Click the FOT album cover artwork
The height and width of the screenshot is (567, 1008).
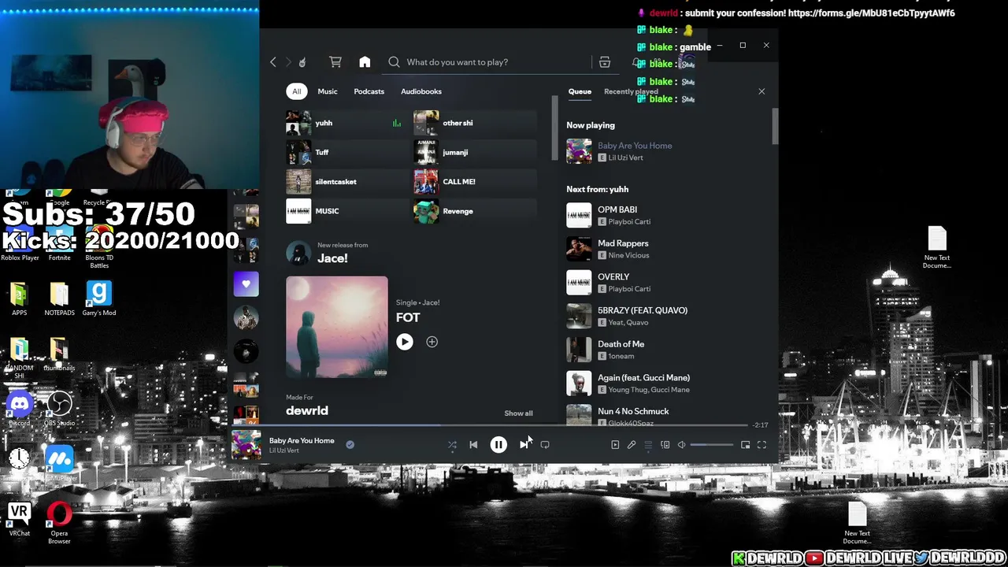coord(337,327)
